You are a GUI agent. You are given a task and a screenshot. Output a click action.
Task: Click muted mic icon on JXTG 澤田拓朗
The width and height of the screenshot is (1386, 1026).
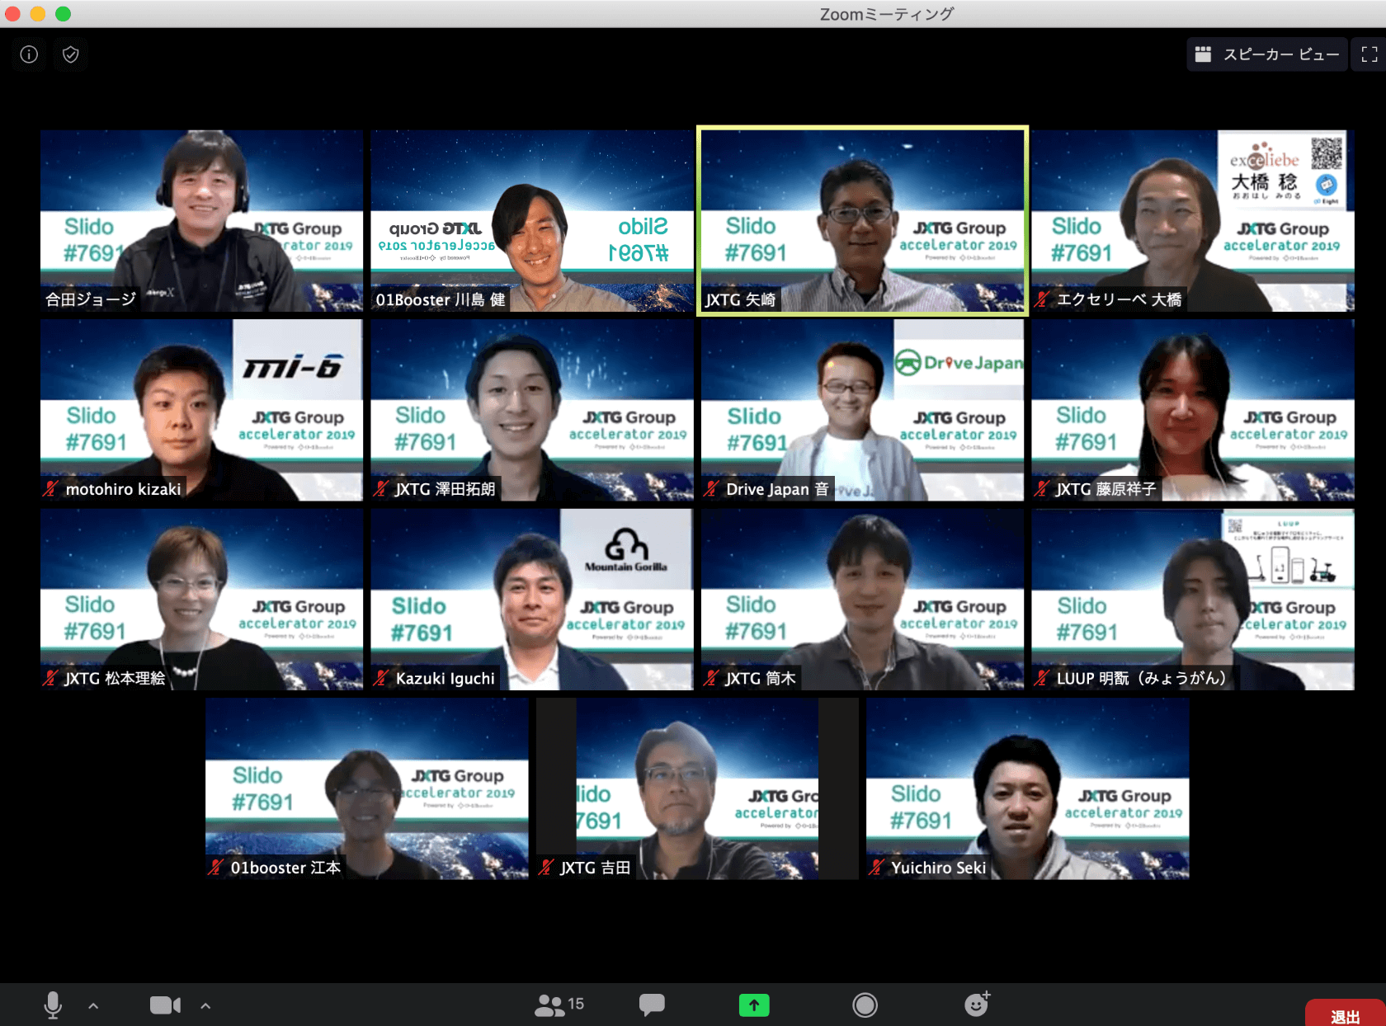[381, 489]
